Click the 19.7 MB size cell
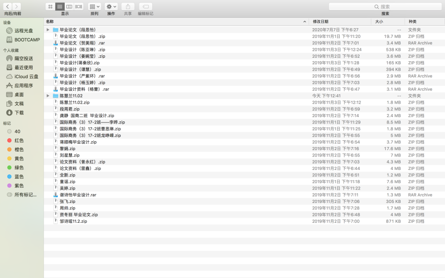The width and height of the screenshot is (445, 278). click(392, 36)
